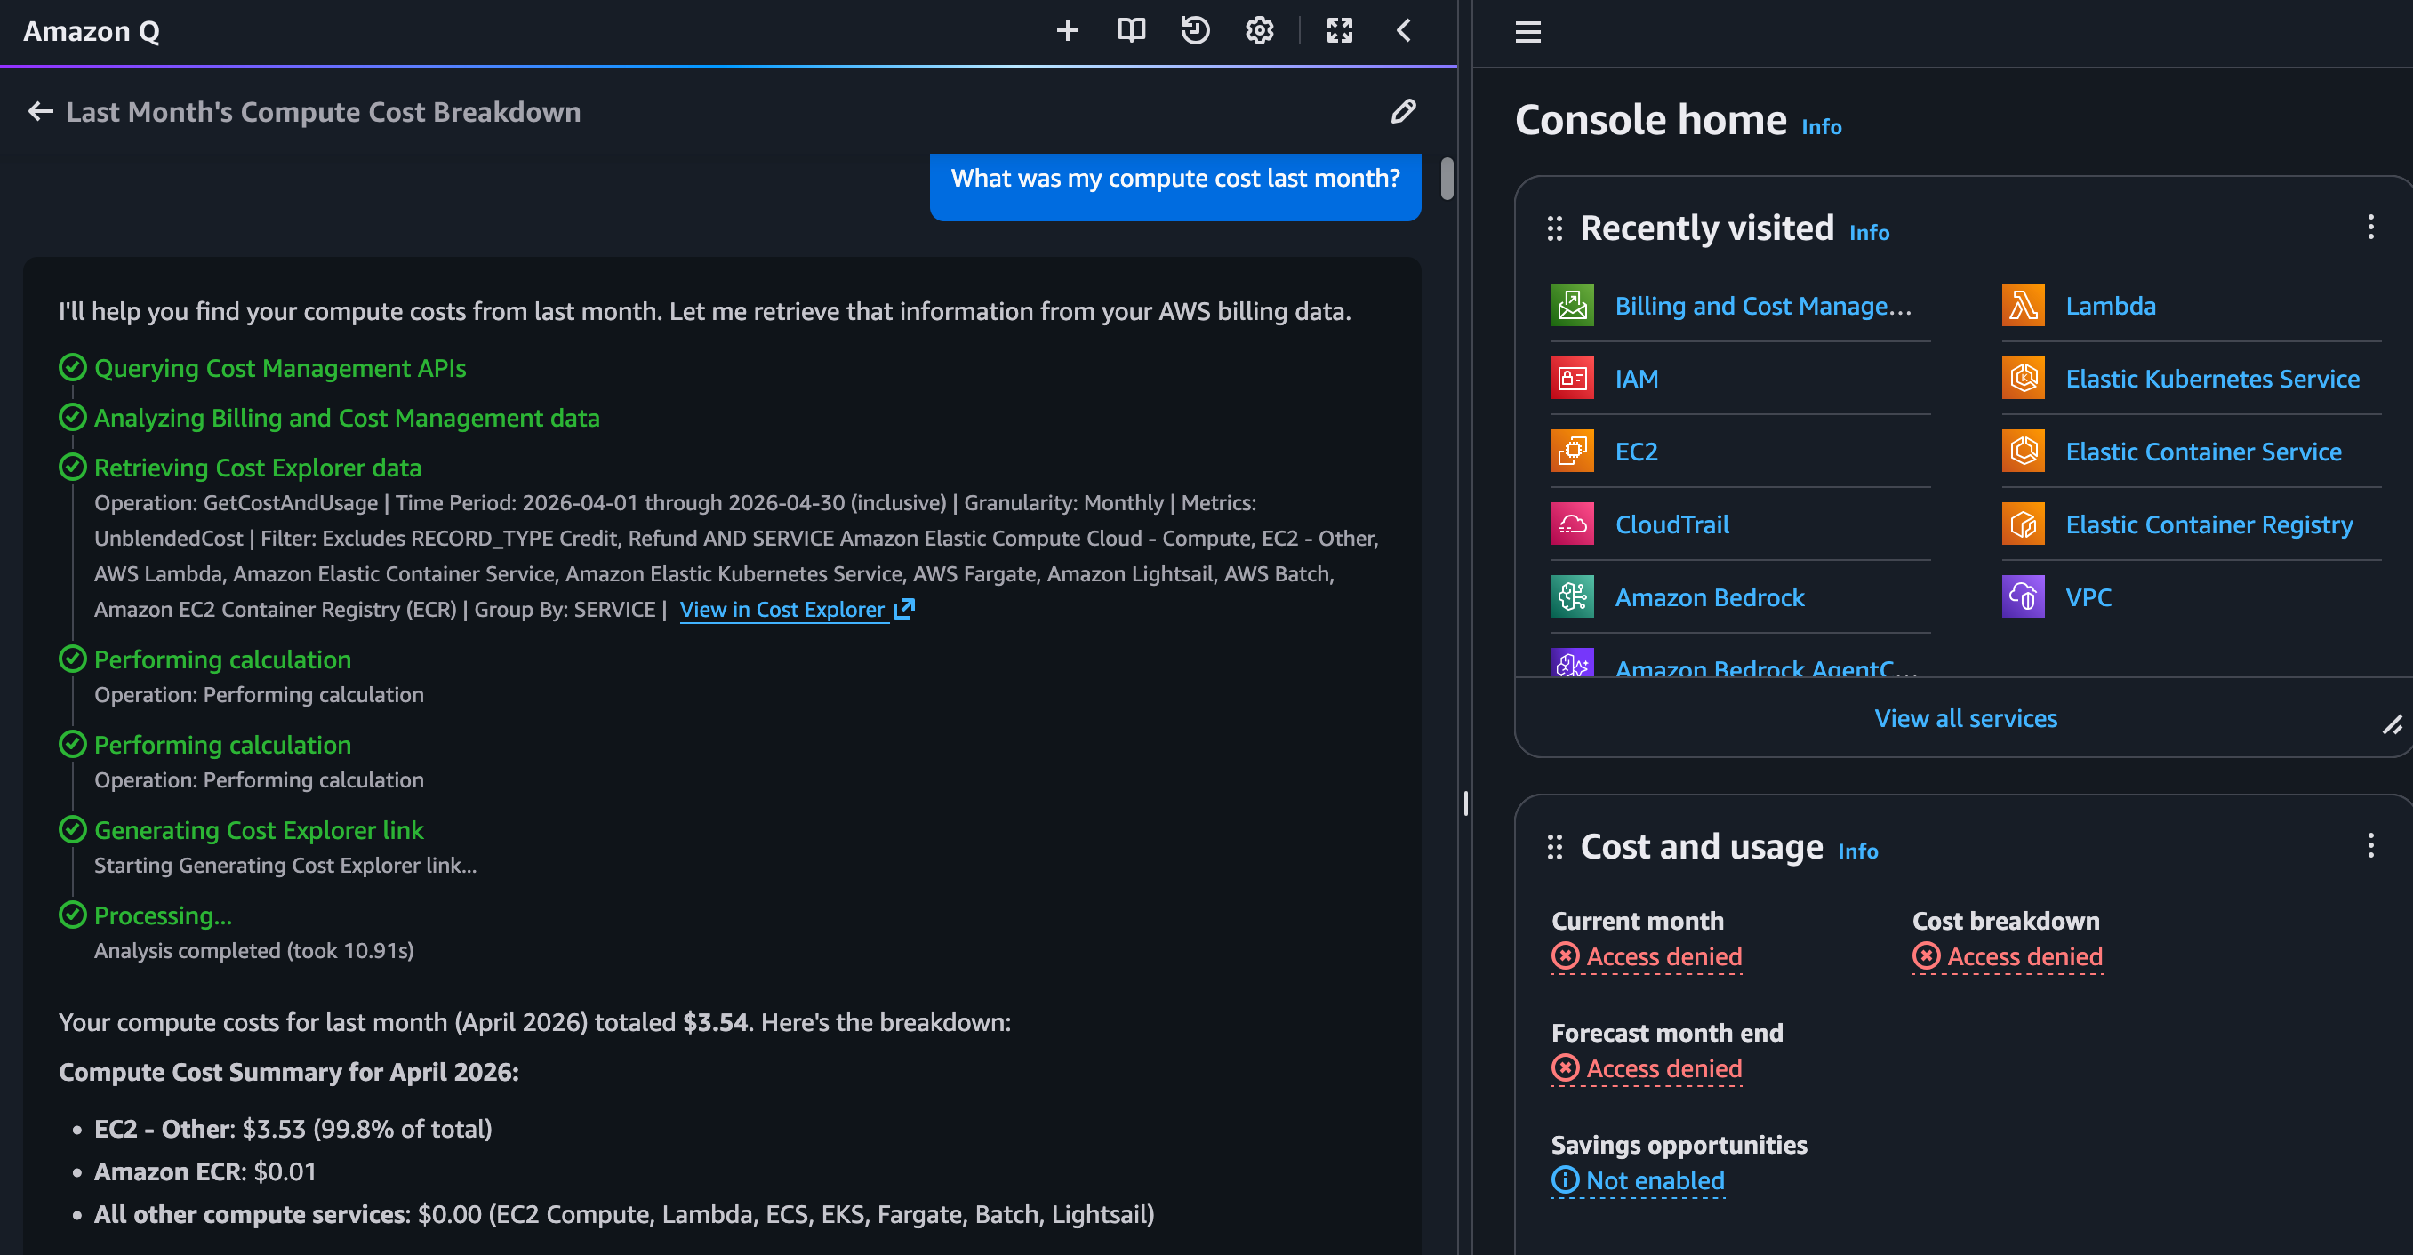Click Access denied under Current month
The height and width of the screenshot is (1255, 2413).
coord(1647,956)
